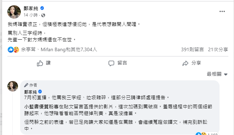
Task: View the 391則留言 comments count
Action: 192,49
